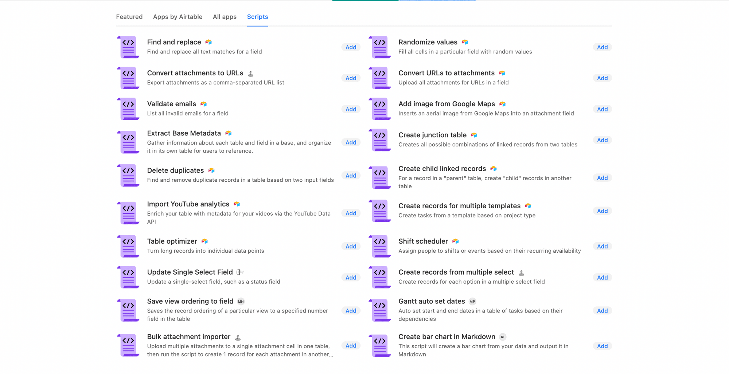Open the Randomize values title
This screenshot has width=729, height=374.
[x=428, y=42]
